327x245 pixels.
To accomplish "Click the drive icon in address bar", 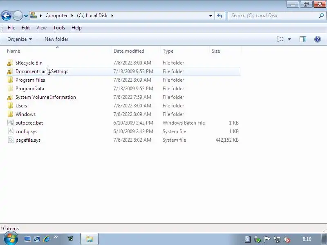I will pyautogui.click(x=34, y=16).
